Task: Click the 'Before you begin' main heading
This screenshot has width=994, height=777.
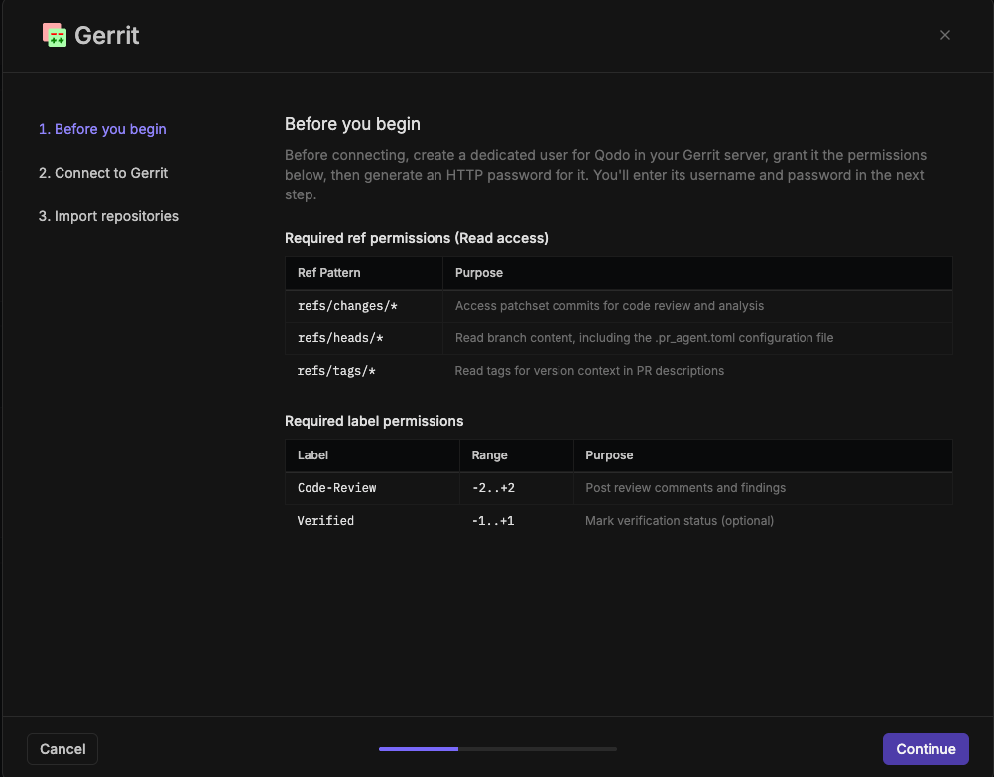Action: [352, 124]
